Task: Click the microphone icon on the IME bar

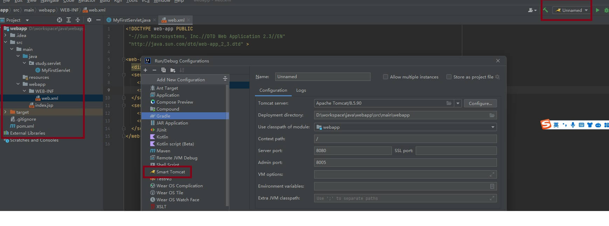Action: click(x=573, y=125)
